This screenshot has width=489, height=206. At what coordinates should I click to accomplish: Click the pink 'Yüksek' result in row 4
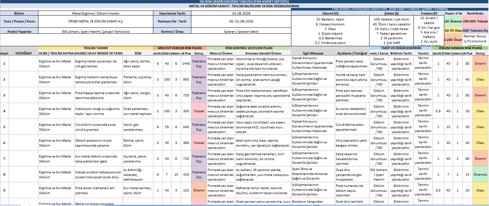point(199,111)
